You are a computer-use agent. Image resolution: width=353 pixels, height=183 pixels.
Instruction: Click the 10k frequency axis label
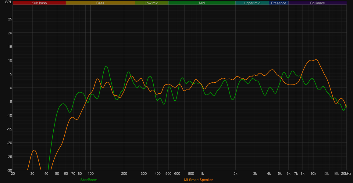(313, 174)
